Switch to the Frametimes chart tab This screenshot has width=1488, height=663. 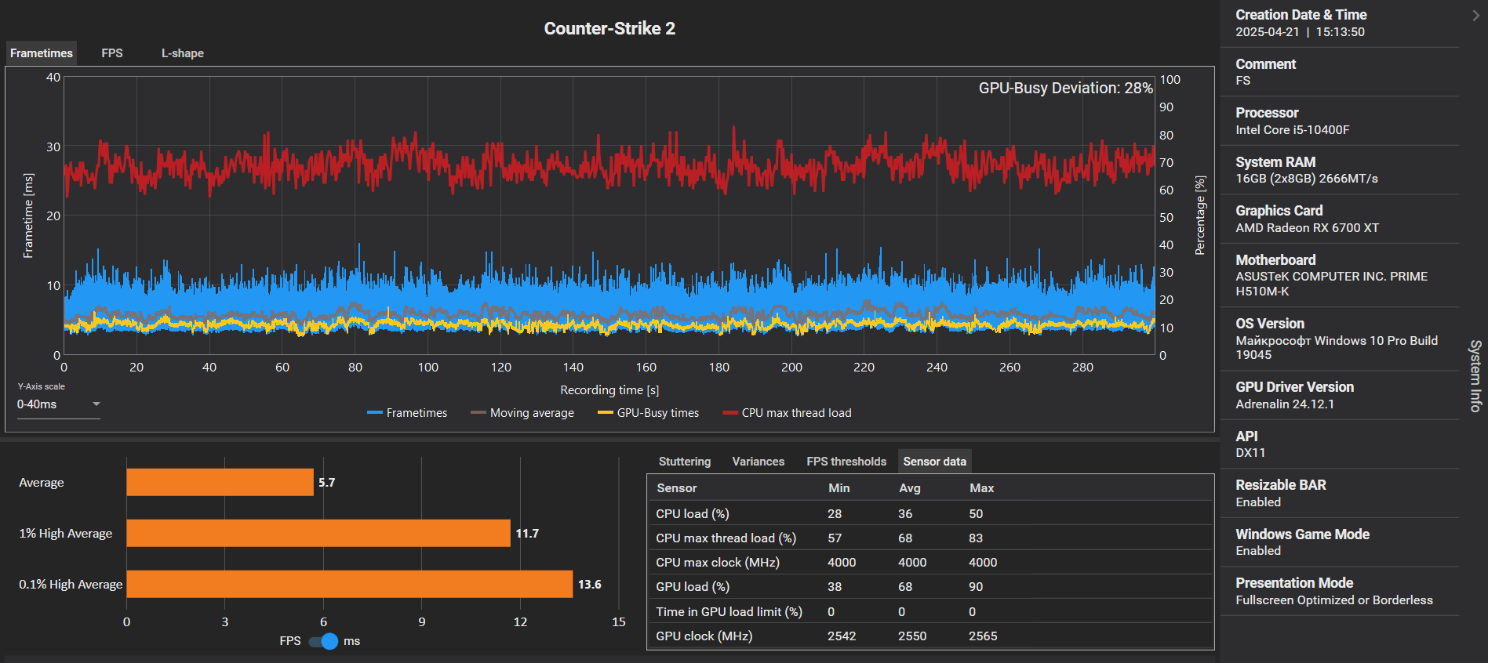click(x=42, y=53)
